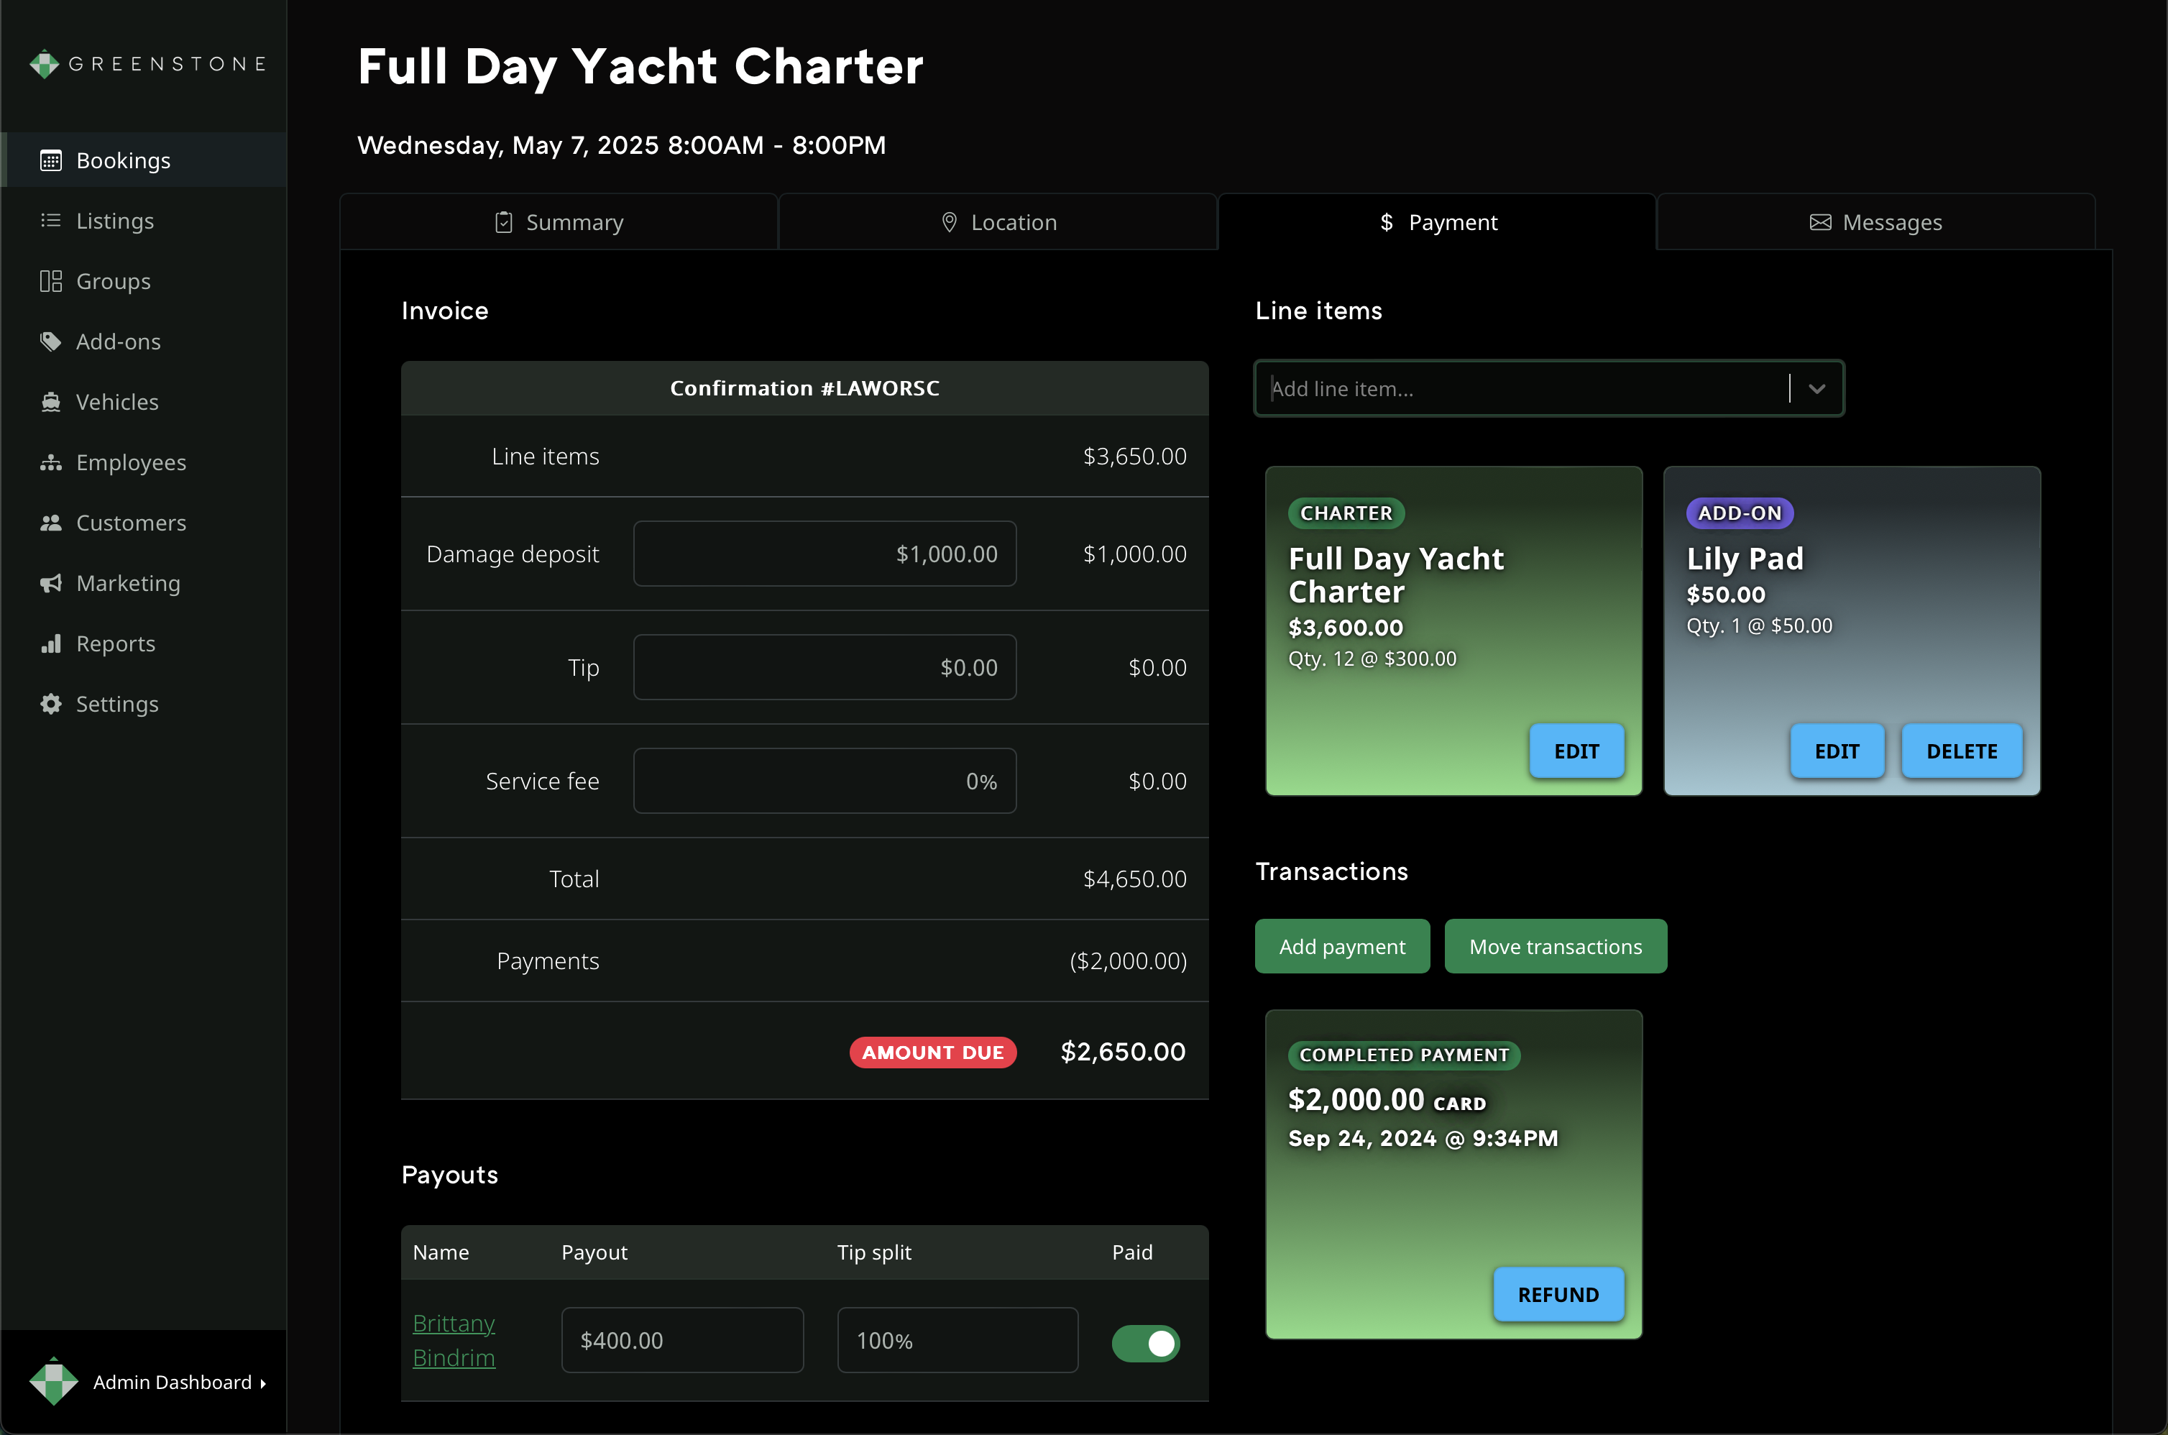Click the Add payment button

point(1342,946)
